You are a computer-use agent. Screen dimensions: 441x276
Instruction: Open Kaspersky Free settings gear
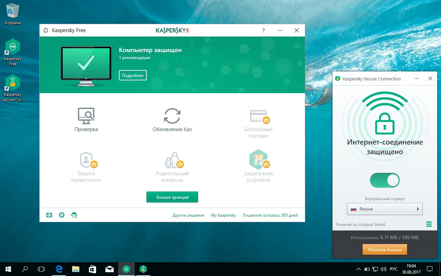click(x=62, y=215)
